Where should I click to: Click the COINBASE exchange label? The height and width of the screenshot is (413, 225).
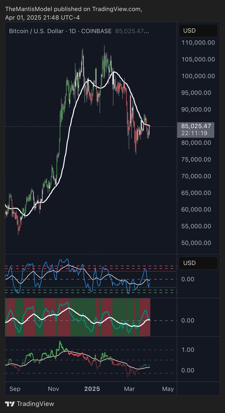[96, 31]
